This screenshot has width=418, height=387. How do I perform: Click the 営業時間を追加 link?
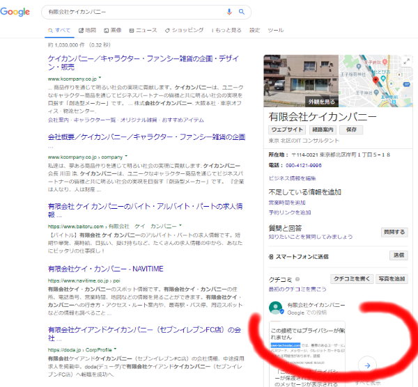(x=287, y=203)
